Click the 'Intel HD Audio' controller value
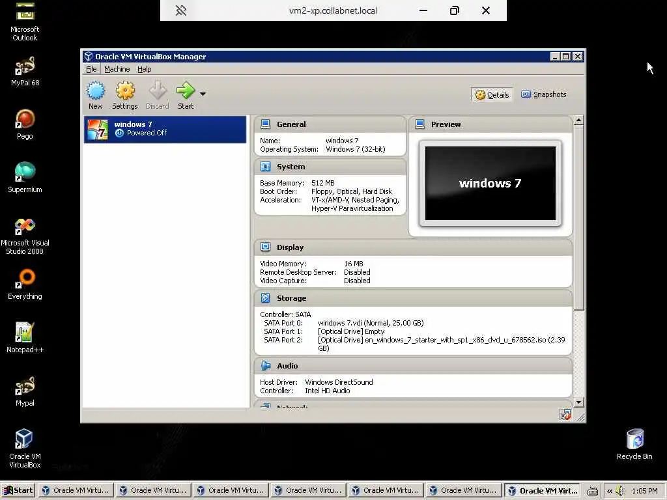Screen dimensions: 667x500 tap(328, 391)
